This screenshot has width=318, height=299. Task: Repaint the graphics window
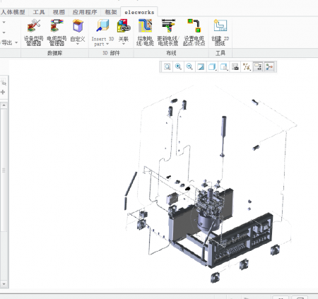tap(201, 67)
